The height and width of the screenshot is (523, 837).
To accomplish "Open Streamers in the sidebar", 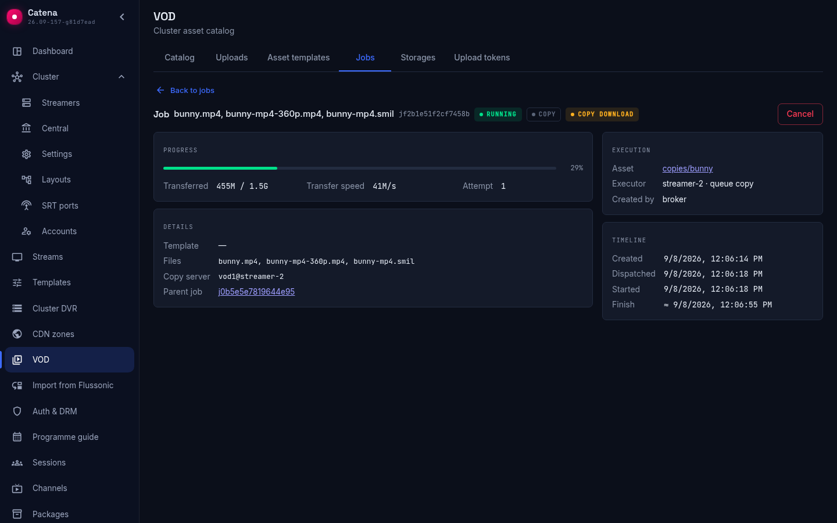I will [70, 103].
